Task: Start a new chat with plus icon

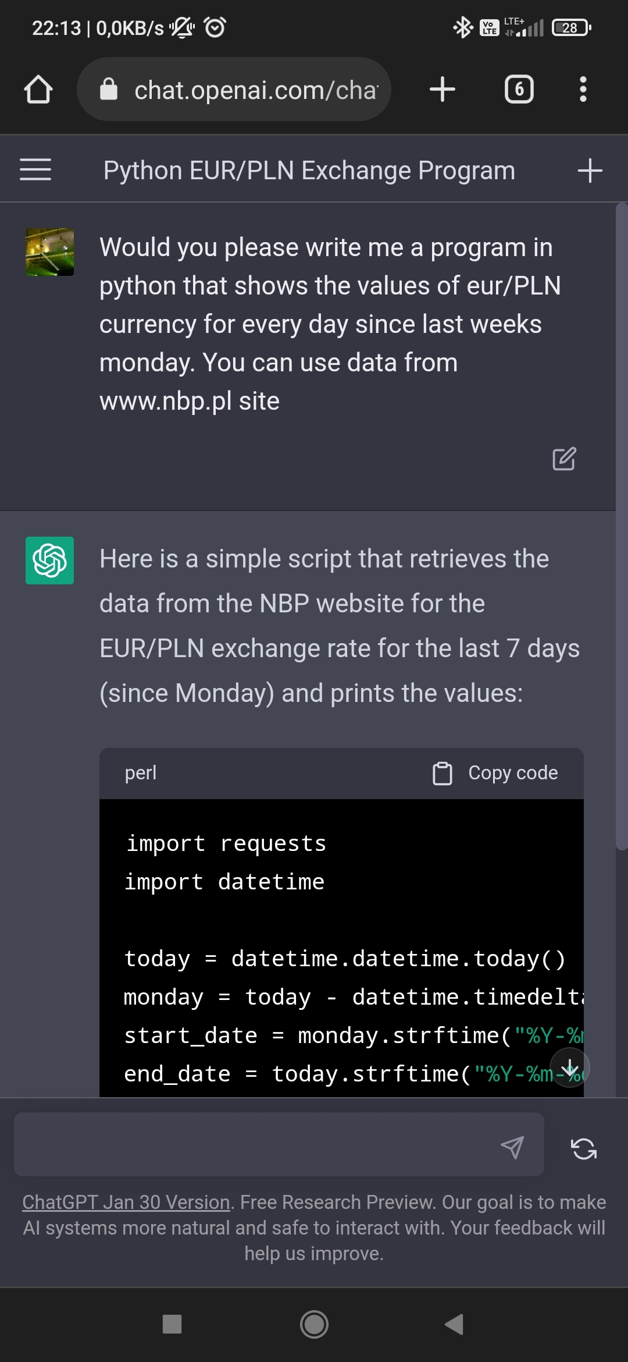Action: 590,171
